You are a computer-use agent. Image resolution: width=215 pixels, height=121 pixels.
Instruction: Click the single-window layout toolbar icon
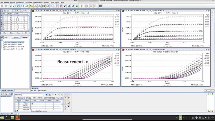tap(26, 6)
